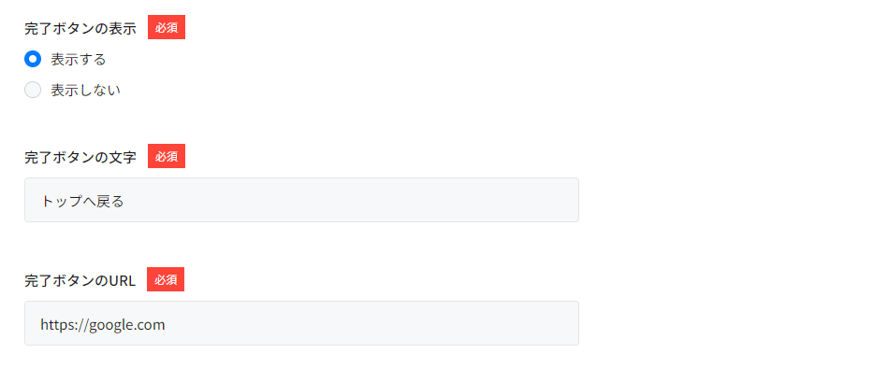This screenshot has height=368, width=874.
Task: Click the 完了ボタンの文字 heading label
Action: click(x=80, y=157)
